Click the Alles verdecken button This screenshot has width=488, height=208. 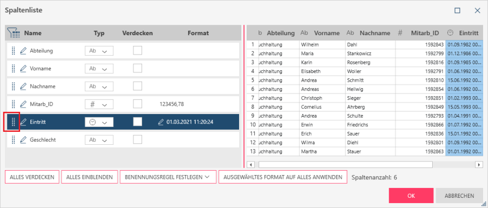(x=32, y=177)
